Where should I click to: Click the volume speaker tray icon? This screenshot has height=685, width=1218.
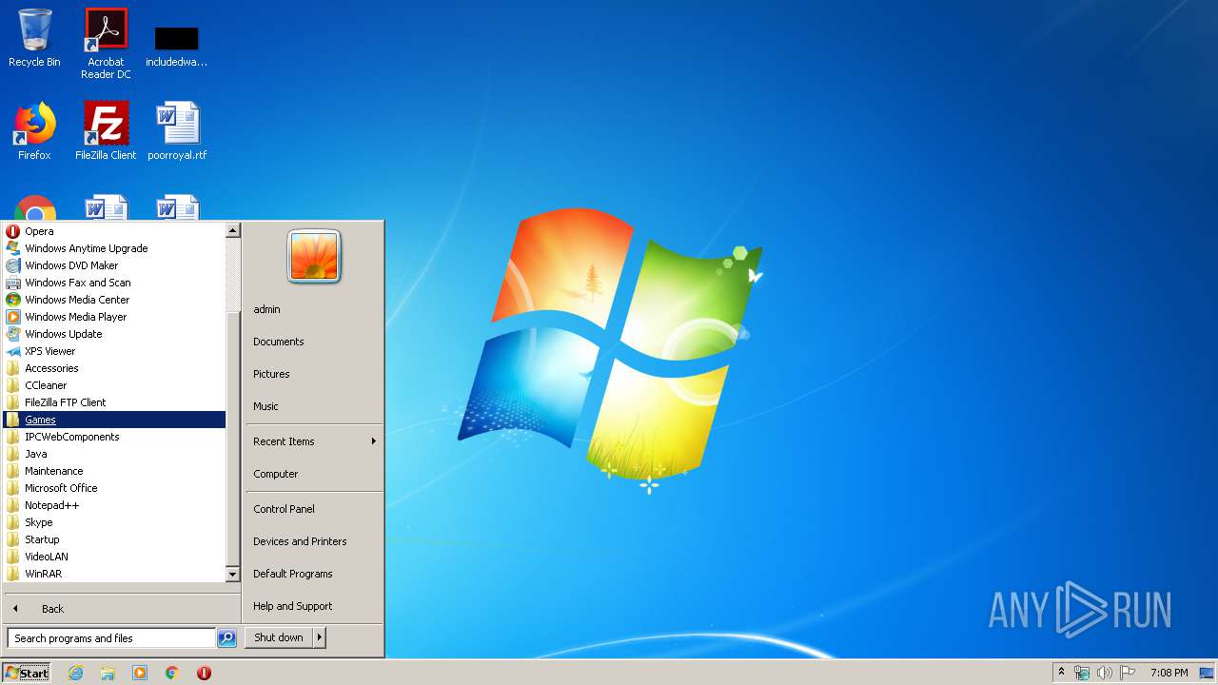(1105, 673)
